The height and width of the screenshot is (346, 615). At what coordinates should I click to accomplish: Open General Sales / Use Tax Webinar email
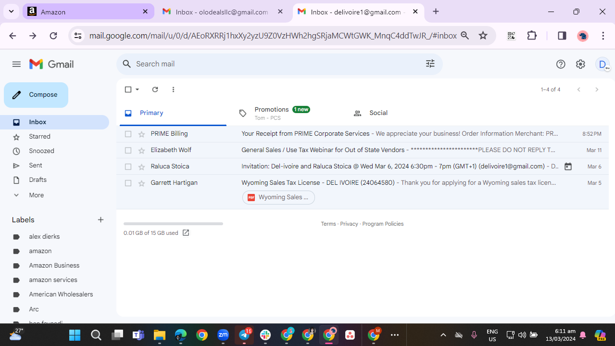point(324,150)
